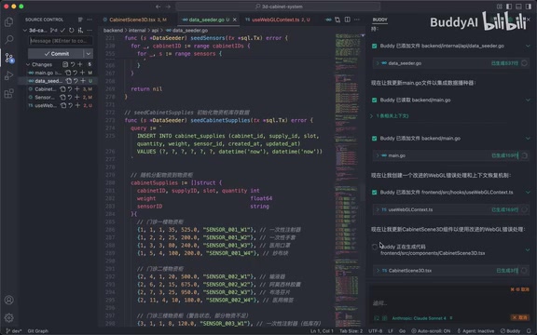Switch to the data_seeder.go editor tab
Viewport: 537px width, 335px height.
click(208, 20)
